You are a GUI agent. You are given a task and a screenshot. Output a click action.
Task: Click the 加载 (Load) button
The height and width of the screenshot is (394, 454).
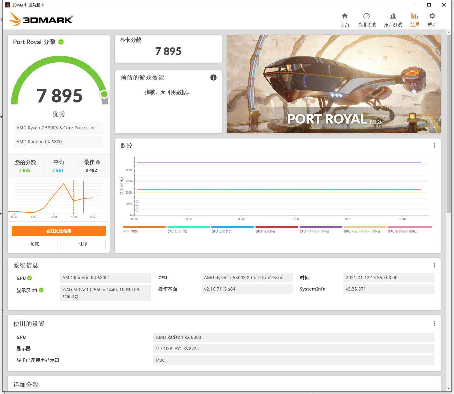(x=35, y=244)
